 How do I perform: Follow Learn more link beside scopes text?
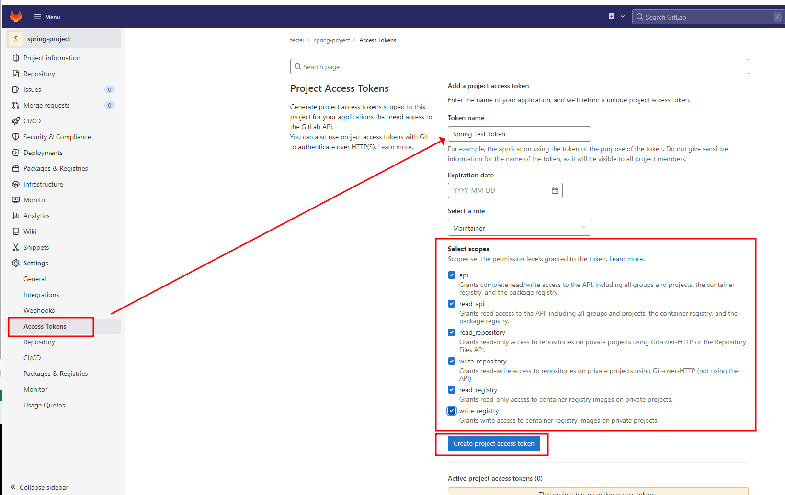626,259
